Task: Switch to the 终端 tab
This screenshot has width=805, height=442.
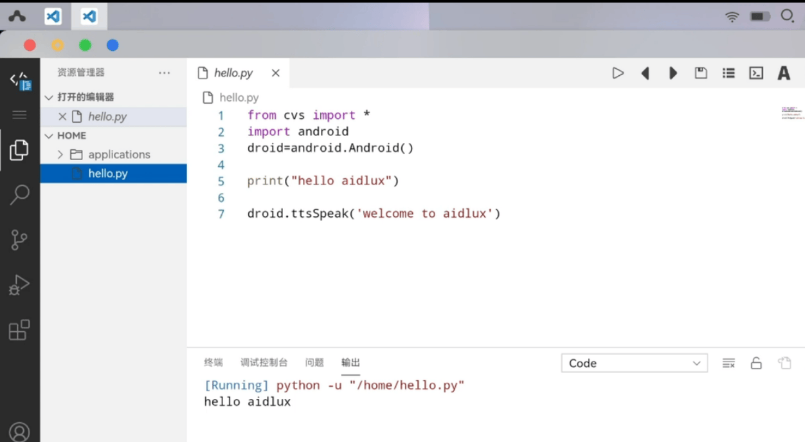Action: pos(213,363)
